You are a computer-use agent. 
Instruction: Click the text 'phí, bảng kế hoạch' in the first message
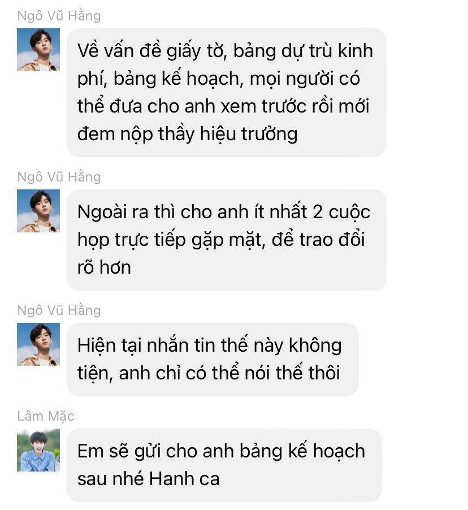161,79
